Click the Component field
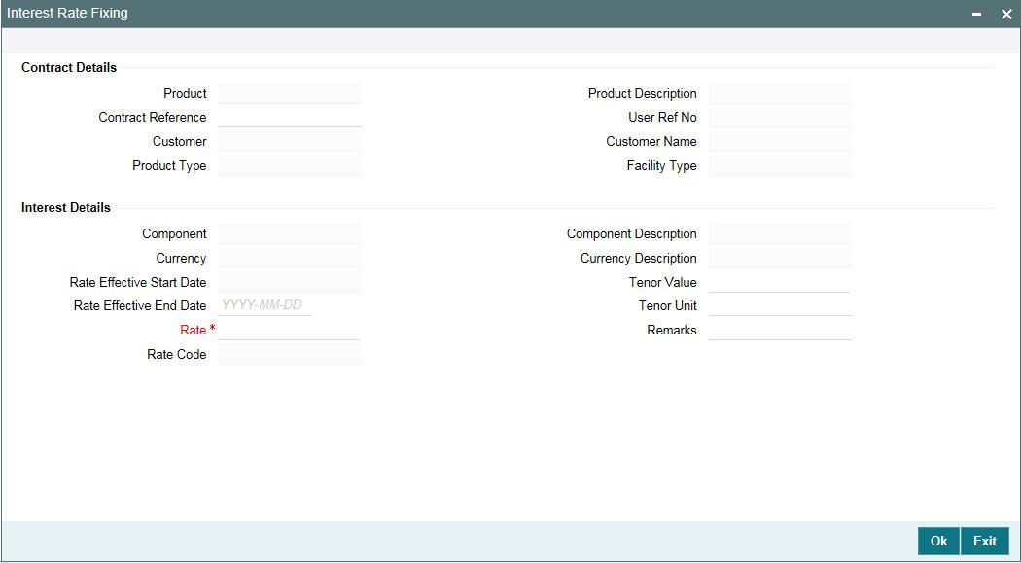 pyautogui.click(x=289, y=233)
